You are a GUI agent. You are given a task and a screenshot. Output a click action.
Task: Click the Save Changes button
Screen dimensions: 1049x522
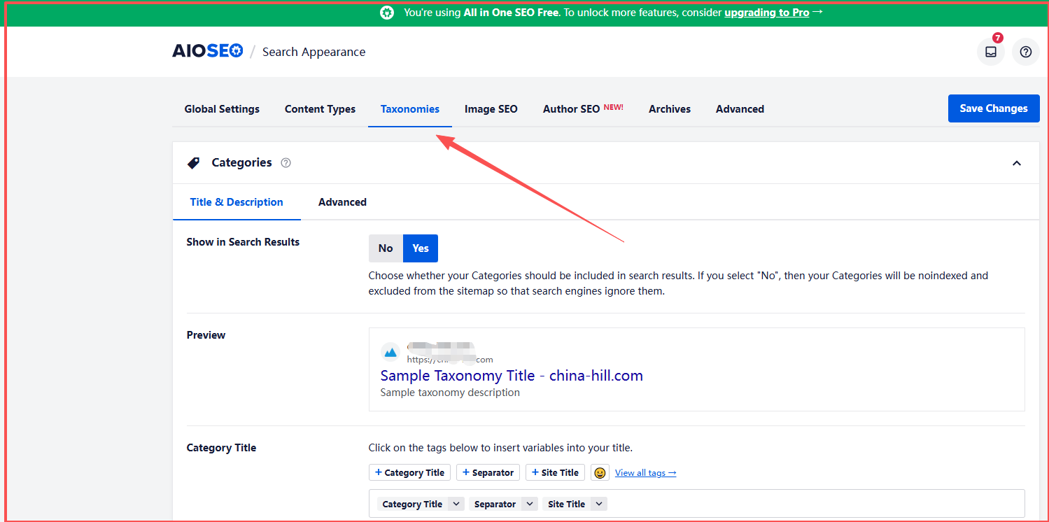tap(994, 108)
